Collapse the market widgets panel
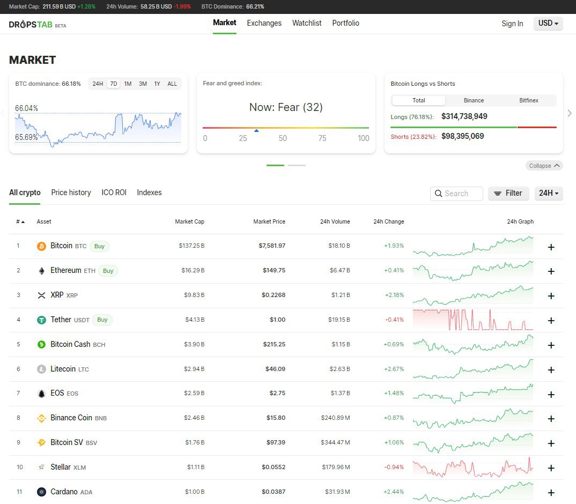 (544, 166)
